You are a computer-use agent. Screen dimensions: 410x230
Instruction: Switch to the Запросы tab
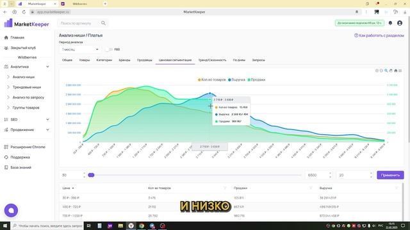pos(258,60)
